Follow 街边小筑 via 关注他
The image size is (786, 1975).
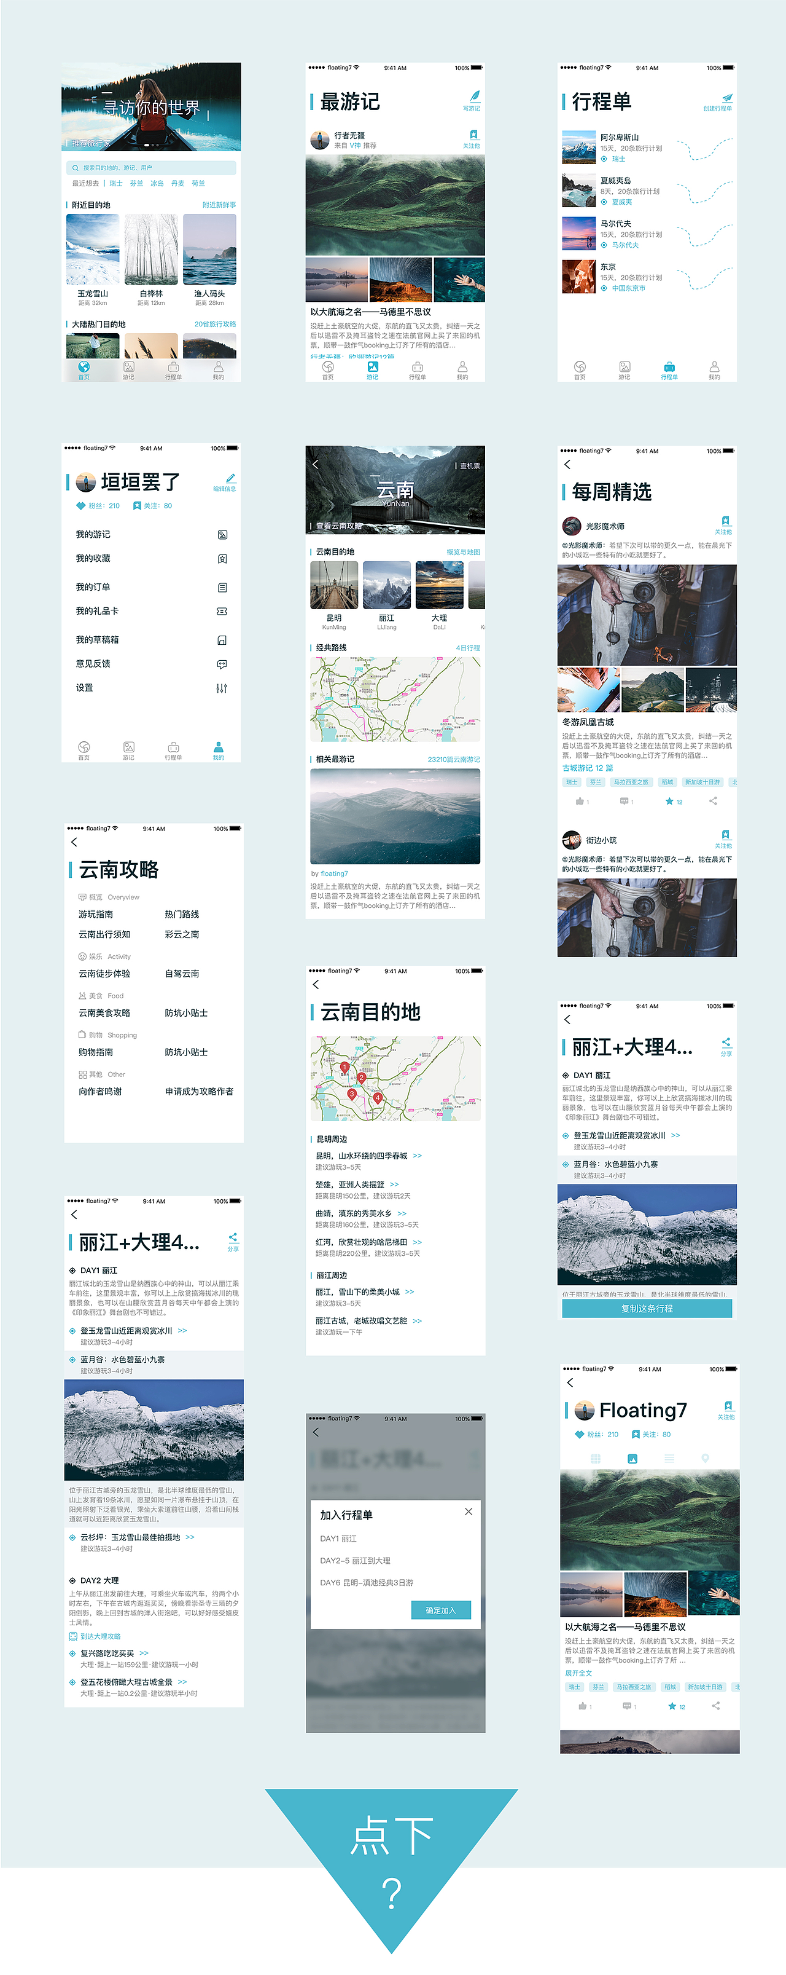(724, 839)
